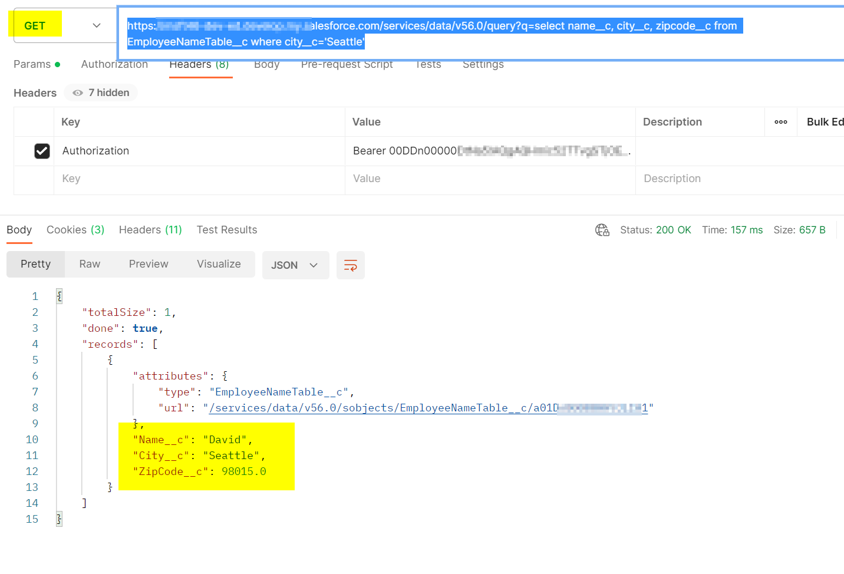Viewport: 844px width, 574px height.
Task: Click the "totalSize": 1 line
Action: (129, 312)
